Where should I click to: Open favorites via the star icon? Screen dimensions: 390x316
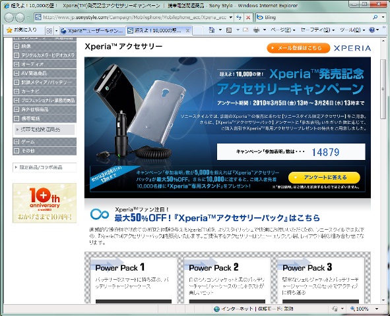pos(9,30)
